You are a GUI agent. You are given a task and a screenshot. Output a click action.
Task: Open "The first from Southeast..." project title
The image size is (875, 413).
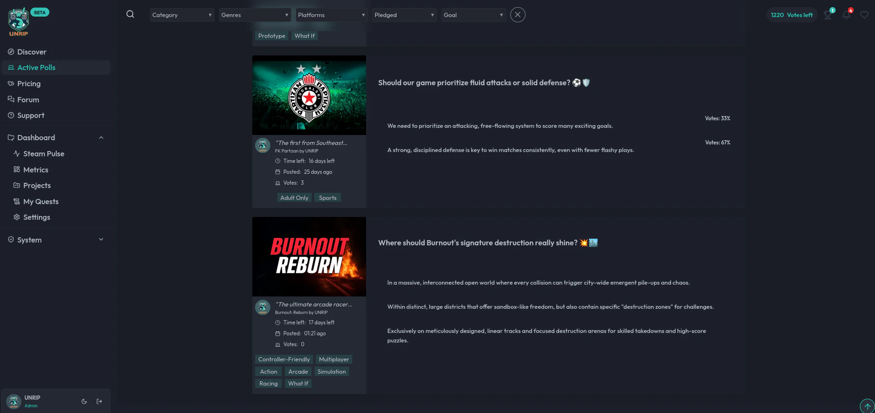pos(311,143)
